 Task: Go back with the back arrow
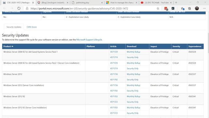[5, 9]
